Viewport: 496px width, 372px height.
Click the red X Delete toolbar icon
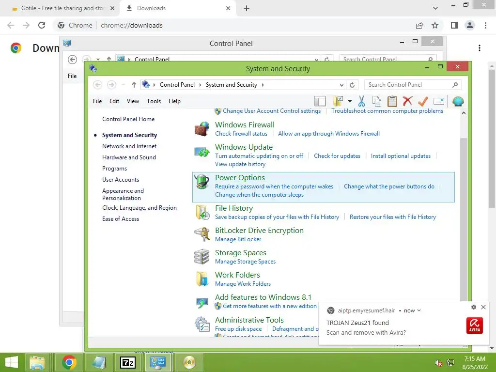pyautogui.click(x=407, y=101)
